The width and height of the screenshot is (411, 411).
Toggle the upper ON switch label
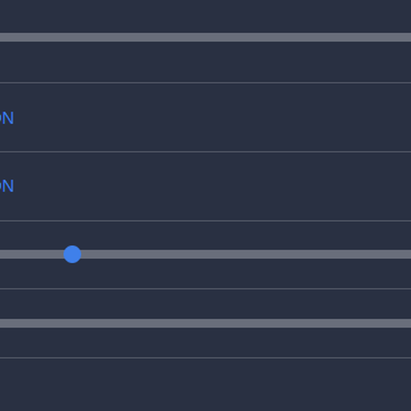tap(7, 119)
